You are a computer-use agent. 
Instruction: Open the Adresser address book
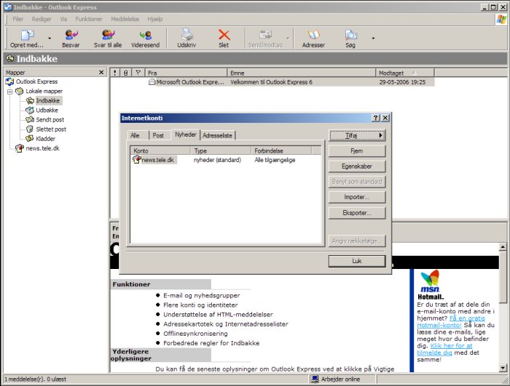tap(313, 36)
